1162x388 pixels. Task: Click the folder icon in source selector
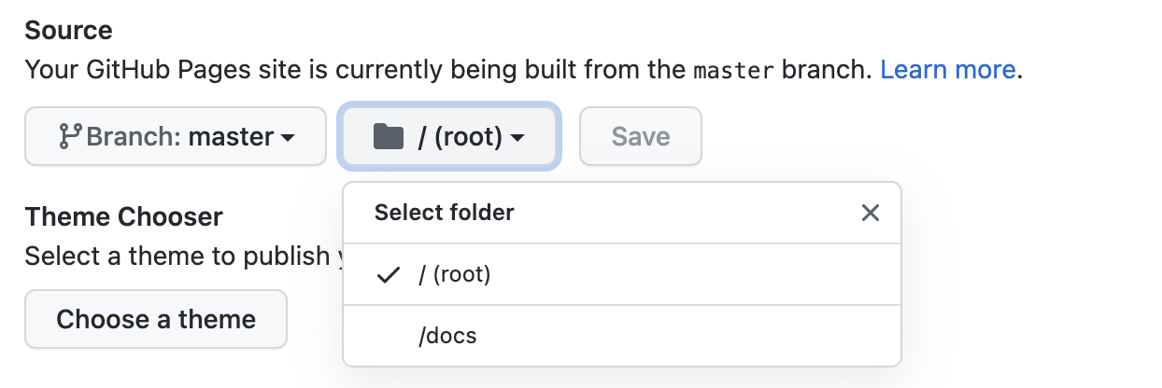coord(388,137)
